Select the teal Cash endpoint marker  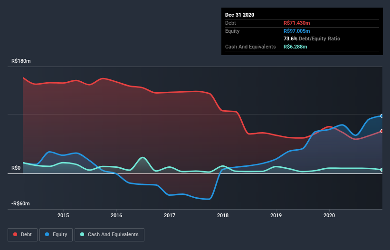pyautogui.click(x=382, y=170)
